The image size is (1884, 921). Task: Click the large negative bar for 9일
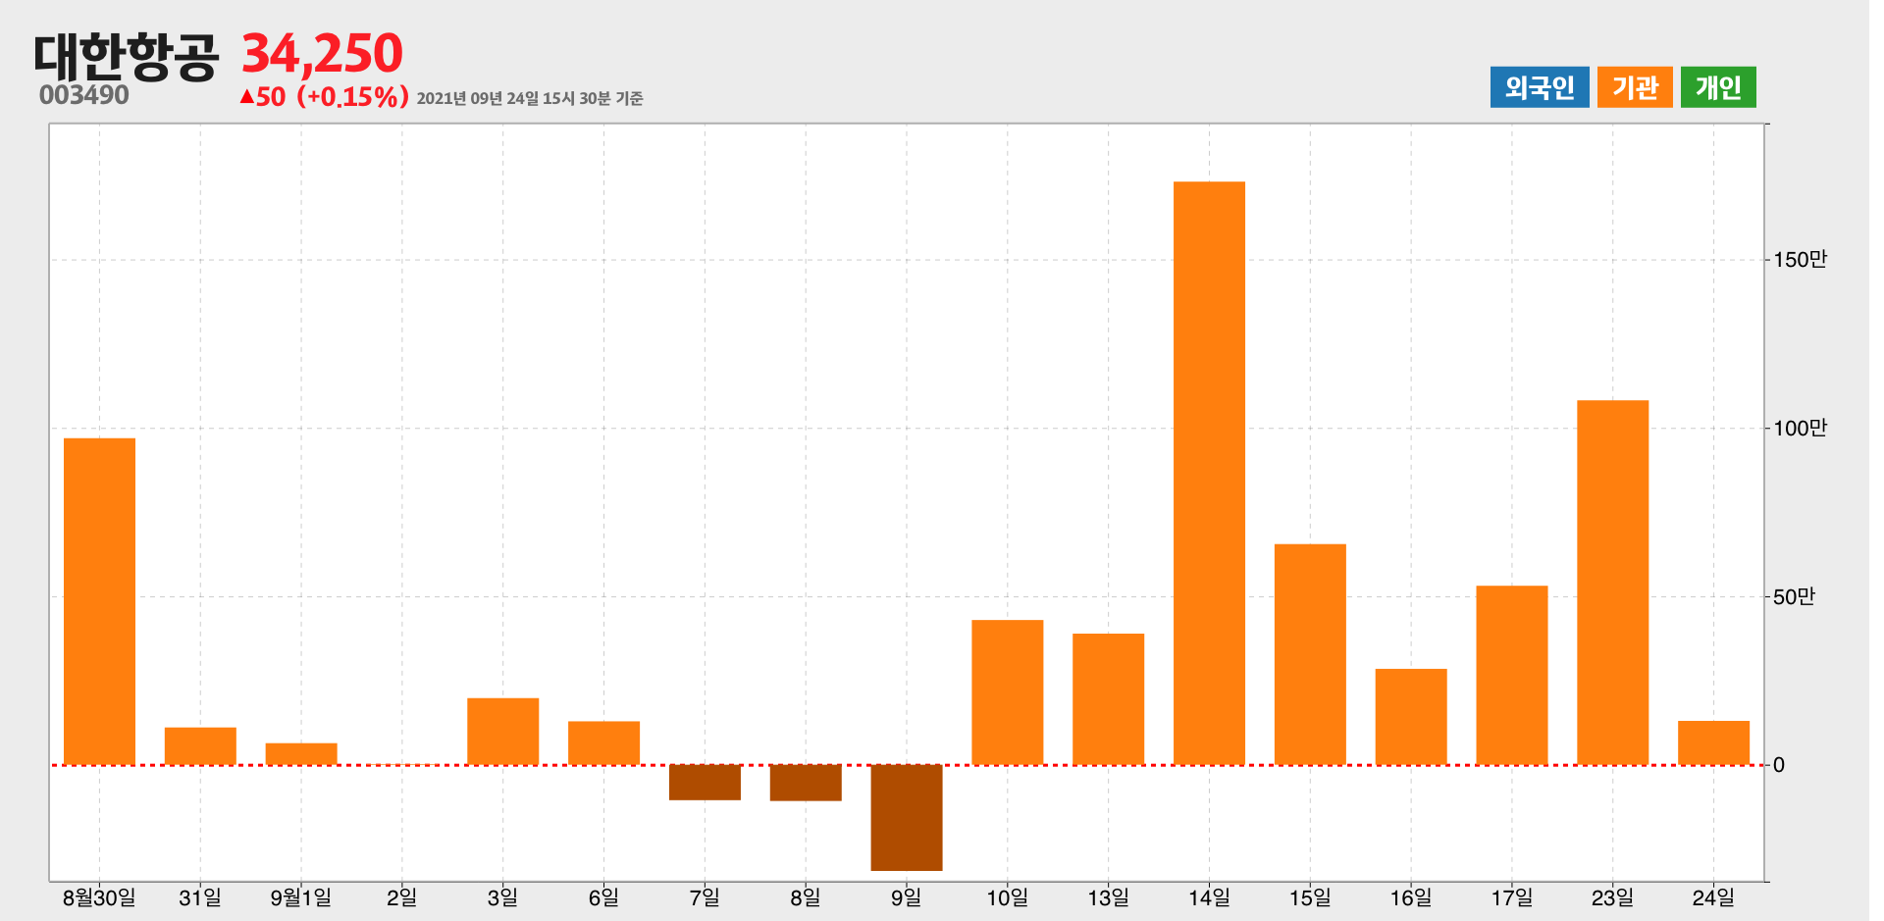click(907, 818)
